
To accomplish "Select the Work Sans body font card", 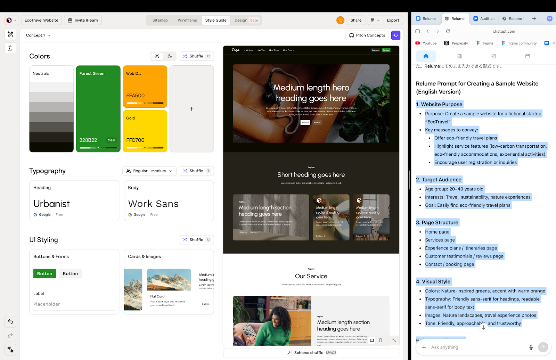I will [x=169, y=201].
